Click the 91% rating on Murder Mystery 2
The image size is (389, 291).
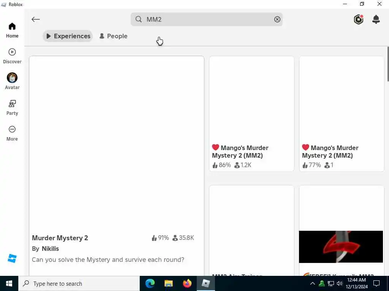point(161,238)
